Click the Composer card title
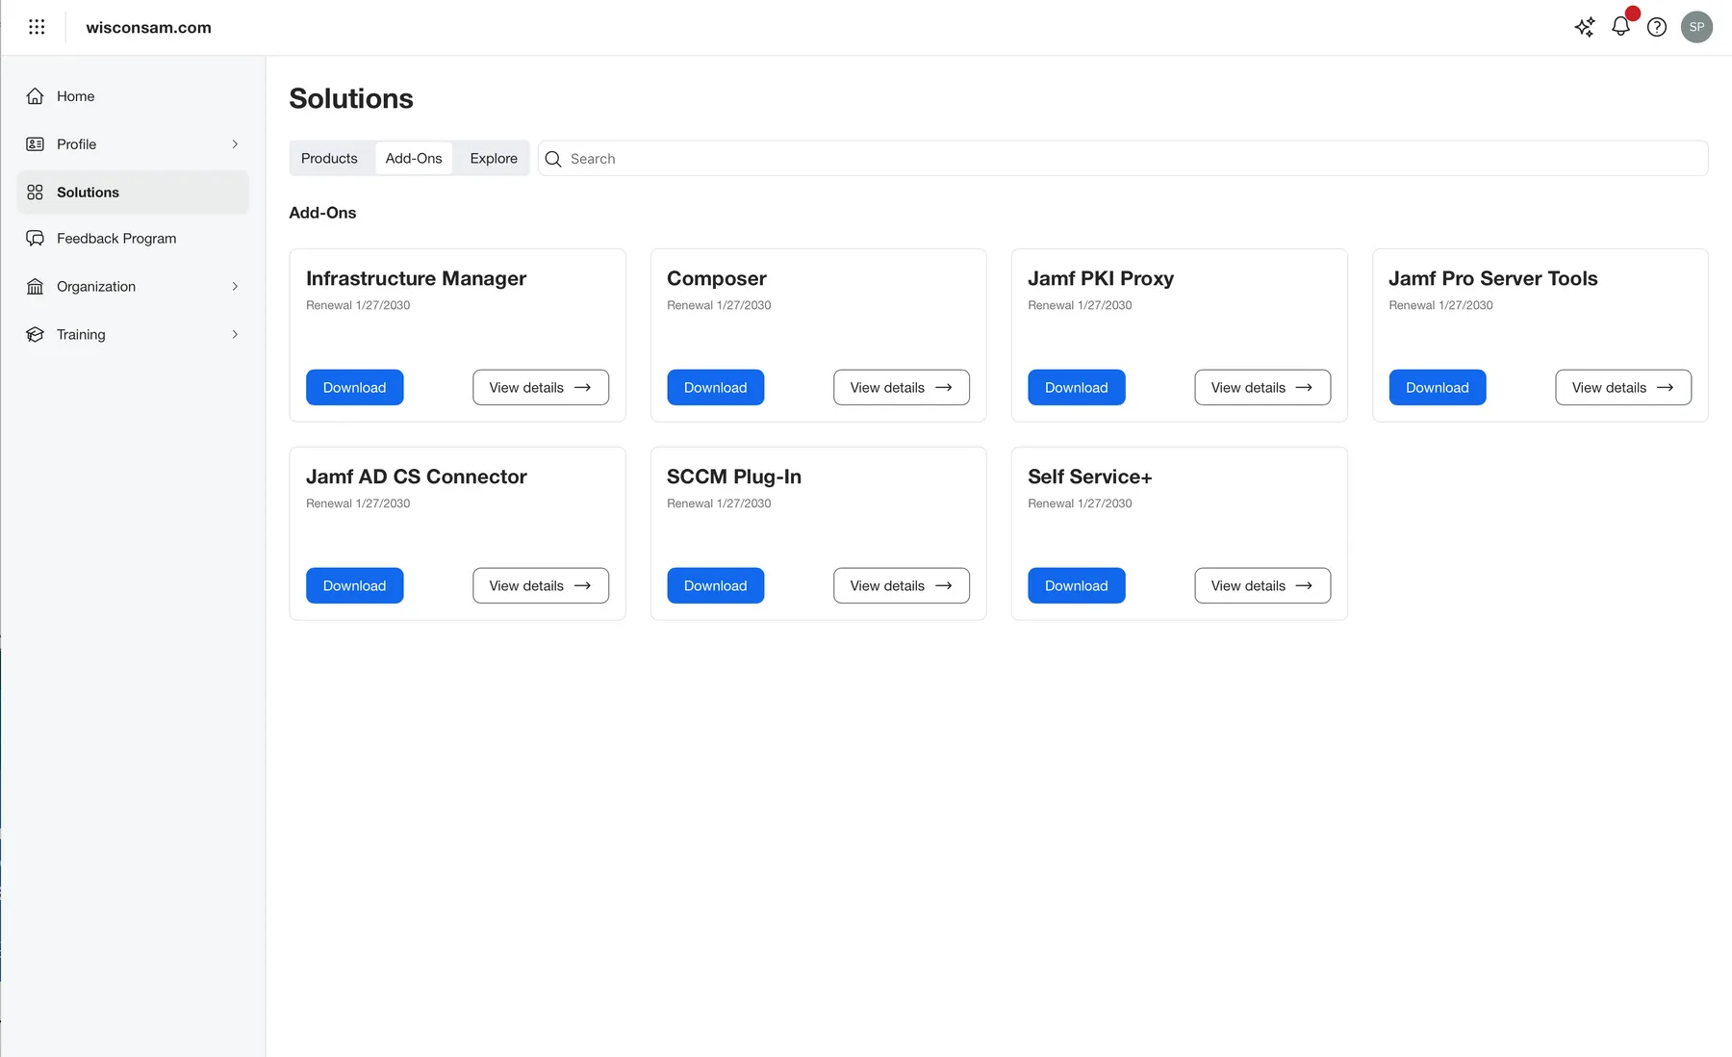The image size is (1732, 1057). point(717,278)
